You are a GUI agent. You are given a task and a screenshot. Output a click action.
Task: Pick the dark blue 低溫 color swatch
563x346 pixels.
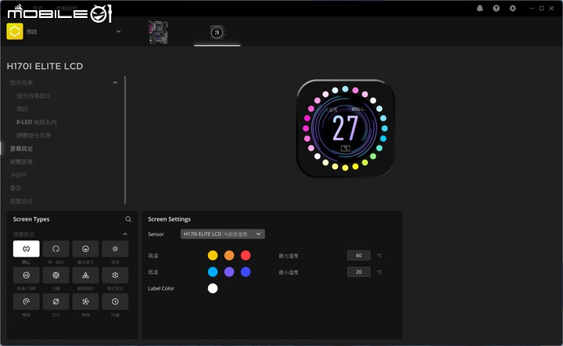tap(246, 272)
